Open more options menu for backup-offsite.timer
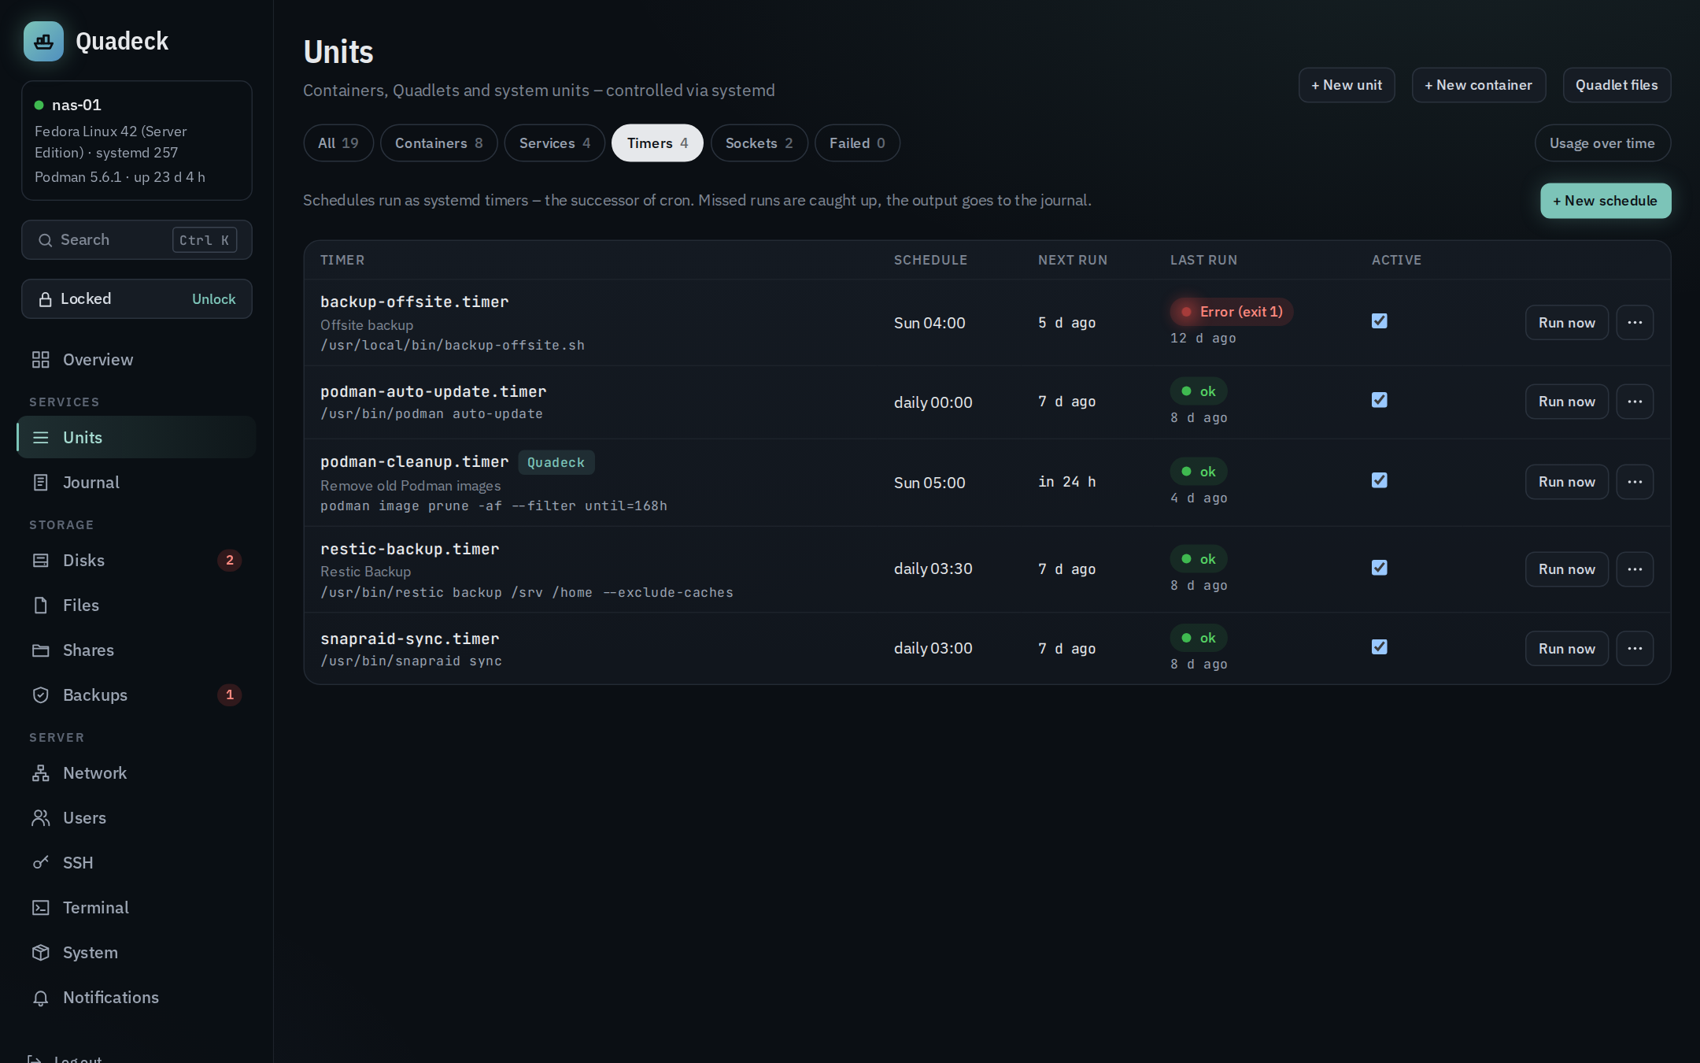Image resolution: width=1700 pixels, height=1063 pixels. click(1635, 323)
